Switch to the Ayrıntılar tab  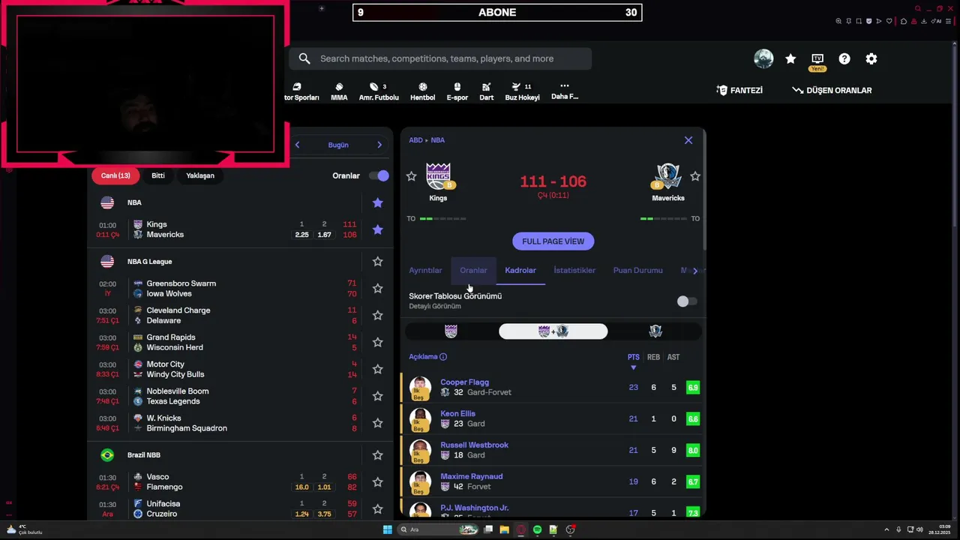[x=425, y=271]
